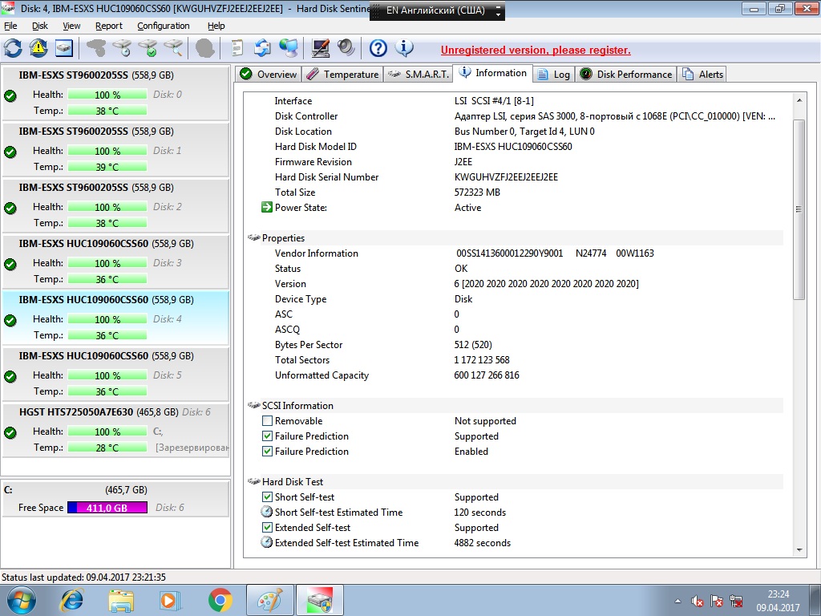Open the Report menu
The image size is (821, 616).
[x=109, y=26]
